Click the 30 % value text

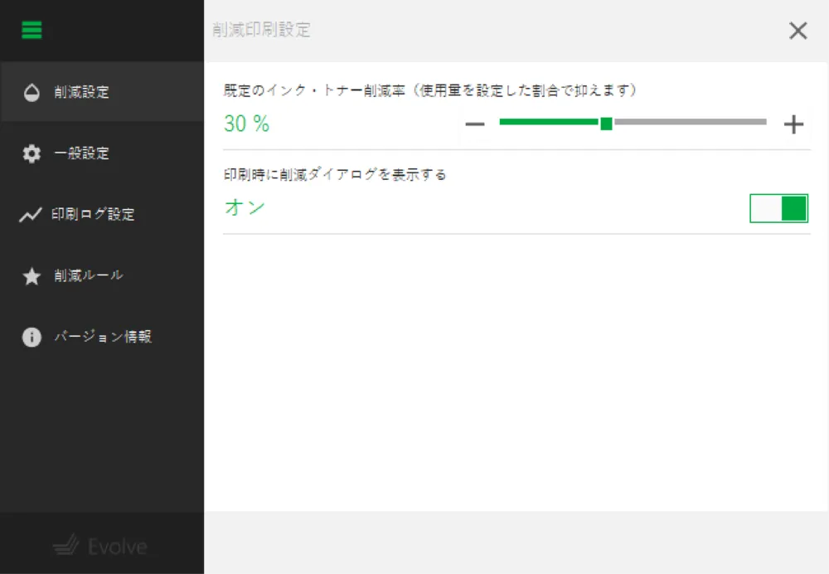click(246, 124)
